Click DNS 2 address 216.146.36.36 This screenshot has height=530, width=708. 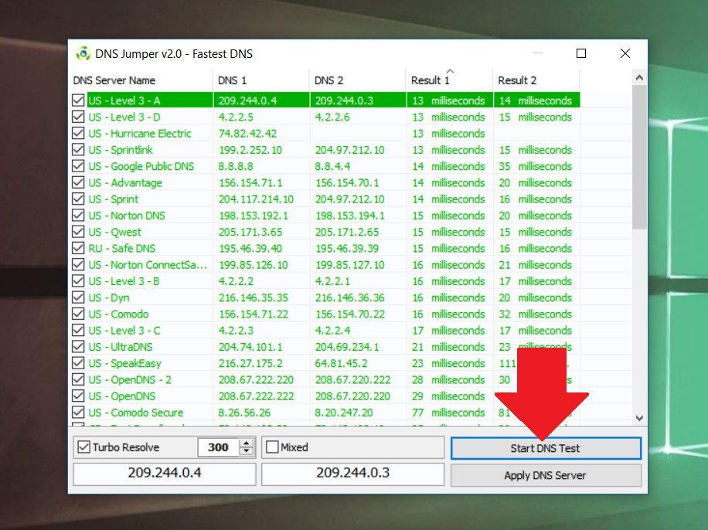pos(350,297)
